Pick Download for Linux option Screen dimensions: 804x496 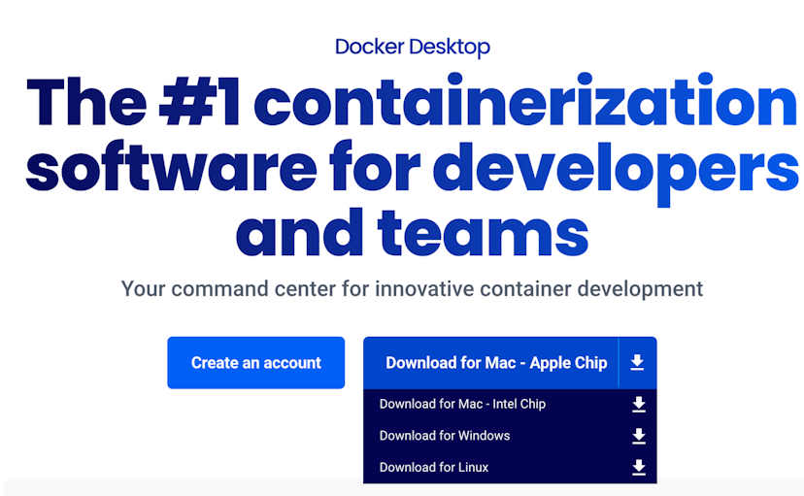[434, 467]
